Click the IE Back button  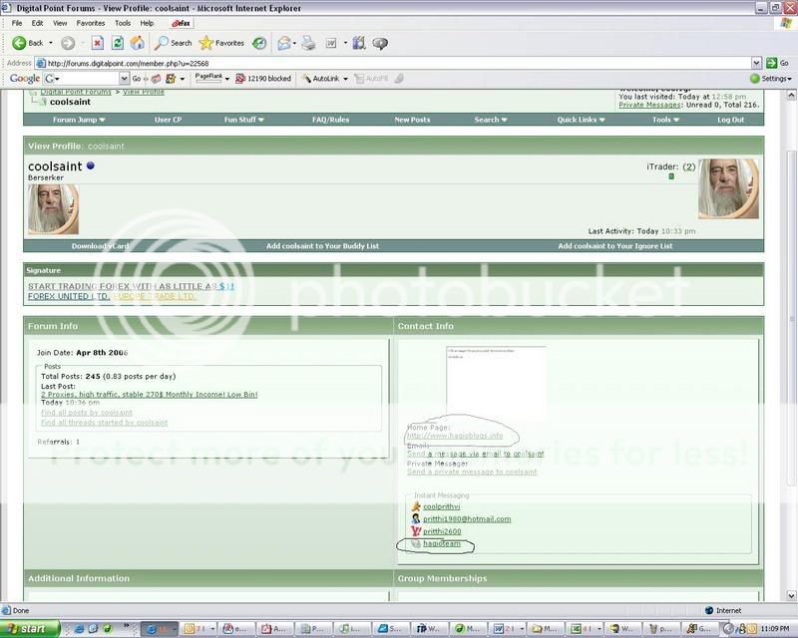click(x=28, y=43)
